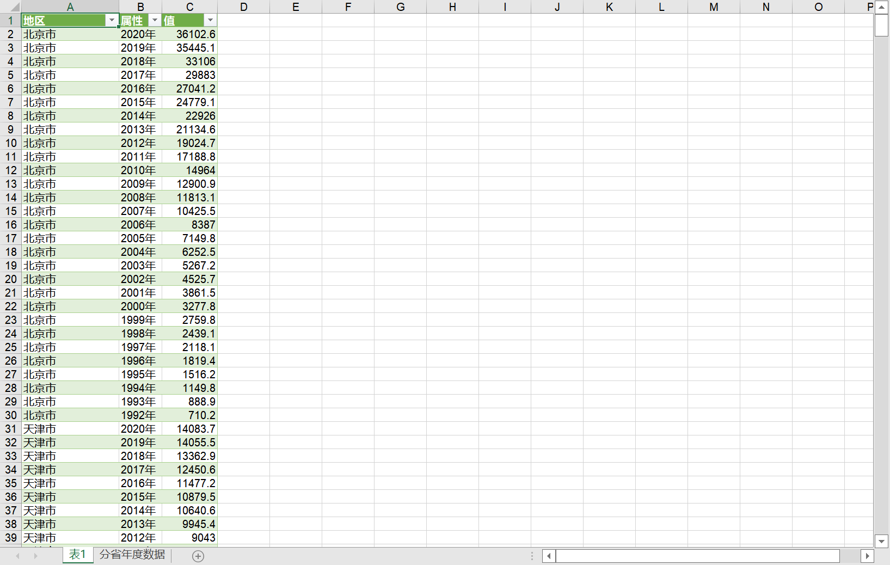Select cell with value 14083.7
890x565 pixels.
(x=189, y=429)
